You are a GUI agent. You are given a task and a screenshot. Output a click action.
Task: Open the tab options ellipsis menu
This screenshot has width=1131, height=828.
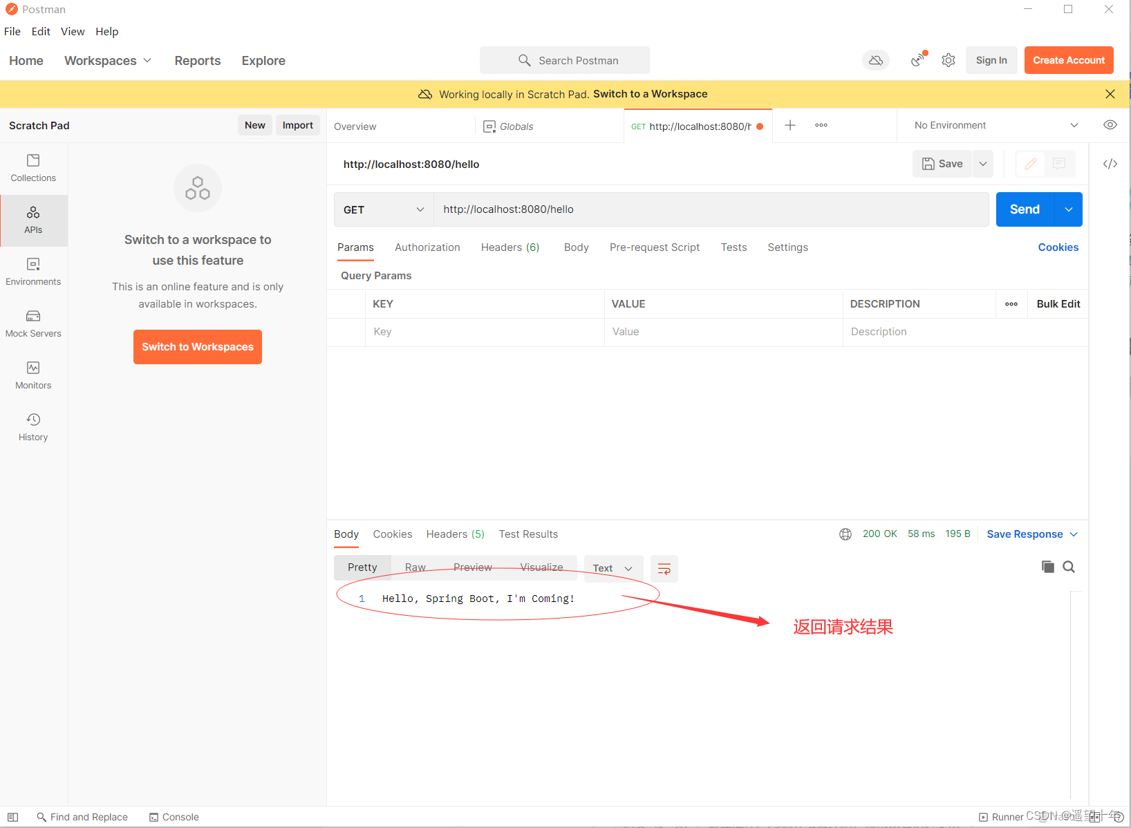[x=821, y=125]
